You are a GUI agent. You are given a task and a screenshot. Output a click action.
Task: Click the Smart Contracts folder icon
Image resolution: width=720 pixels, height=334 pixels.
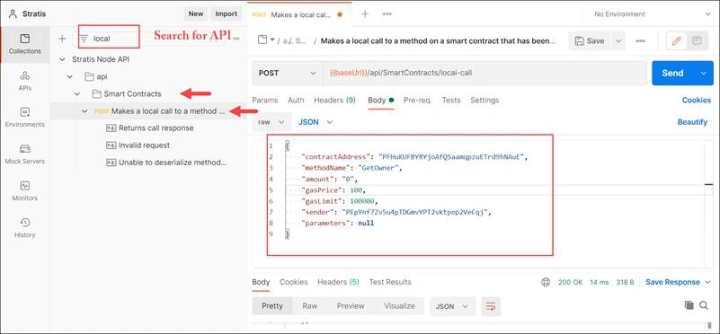(x=96, y=93)
